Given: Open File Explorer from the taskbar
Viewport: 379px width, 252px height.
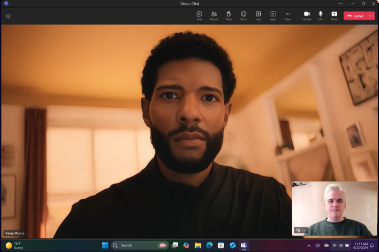Looking at the screenshot, I should (198, 246).
